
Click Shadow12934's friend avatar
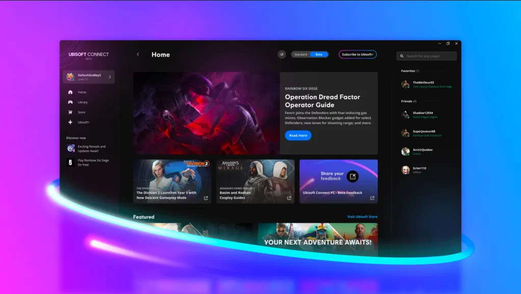tap(405, 114)
